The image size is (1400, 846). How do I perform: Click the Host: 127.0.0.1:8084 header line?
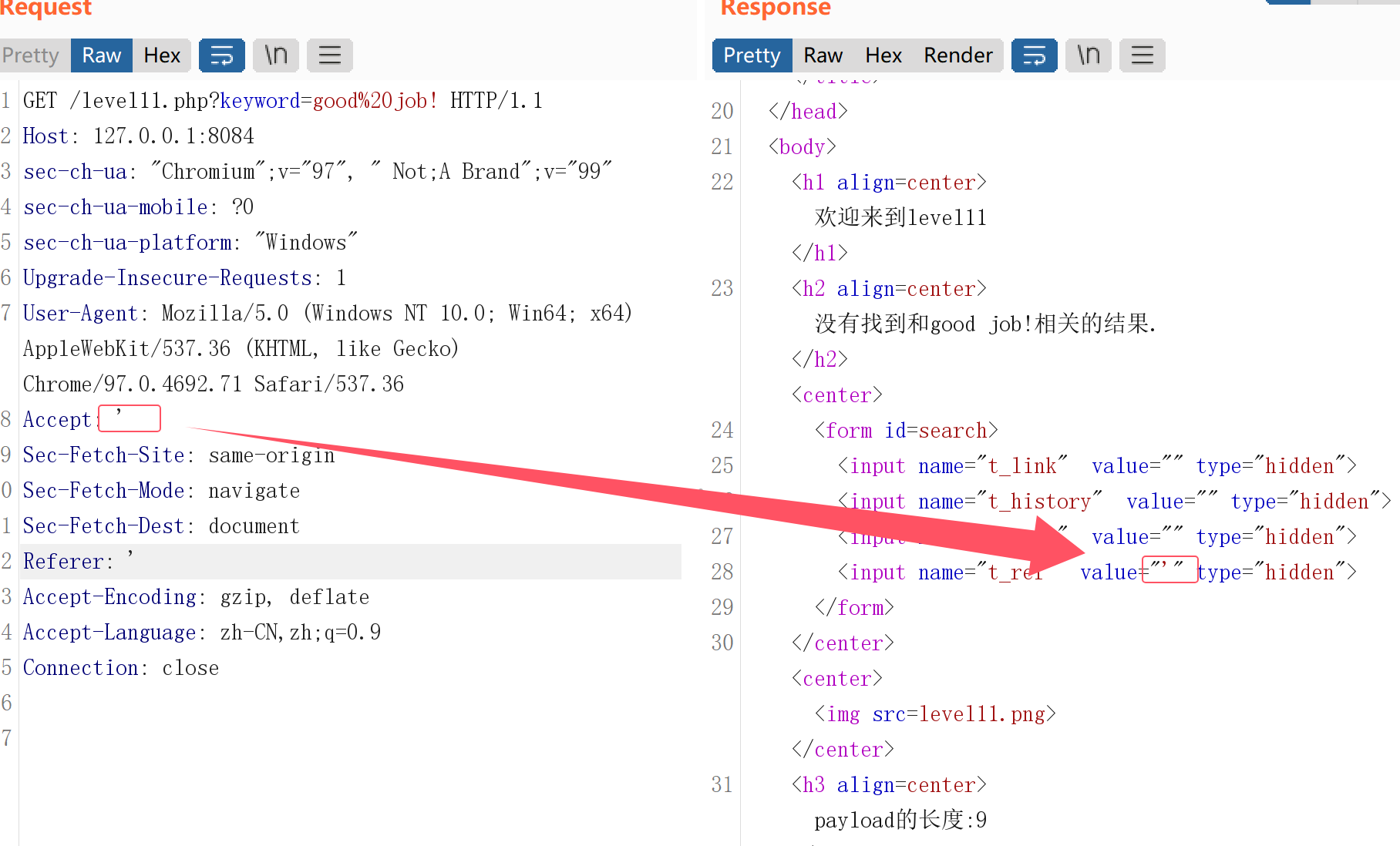(x=139, y=136)
